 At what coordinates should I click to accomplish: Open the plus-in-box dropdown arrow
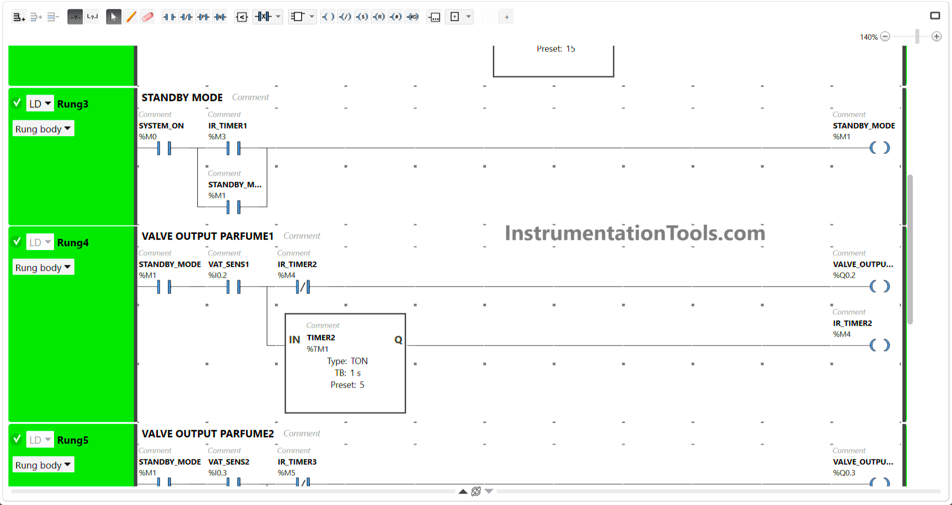pyautogui.click(x=469, y=17)
